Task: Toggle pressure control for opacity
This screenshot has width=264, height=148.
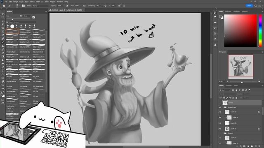Action: (67, 6)
